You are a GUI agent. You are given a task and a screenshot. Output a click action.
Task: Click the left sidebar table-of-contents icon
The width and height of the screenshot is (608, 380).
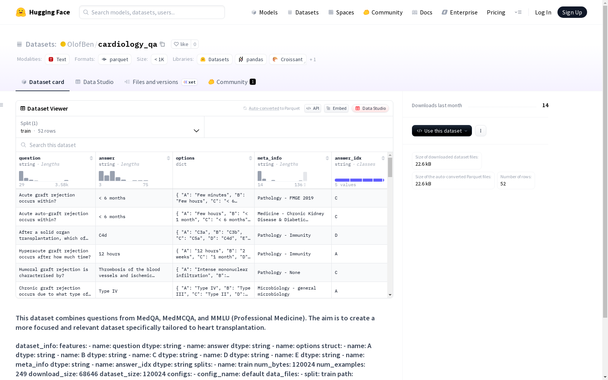pyautogui.click(x=2, y=105)
